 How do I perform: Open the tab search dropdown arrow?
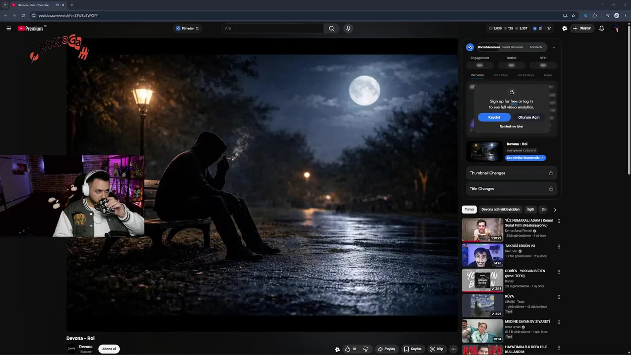pos(5,5)
